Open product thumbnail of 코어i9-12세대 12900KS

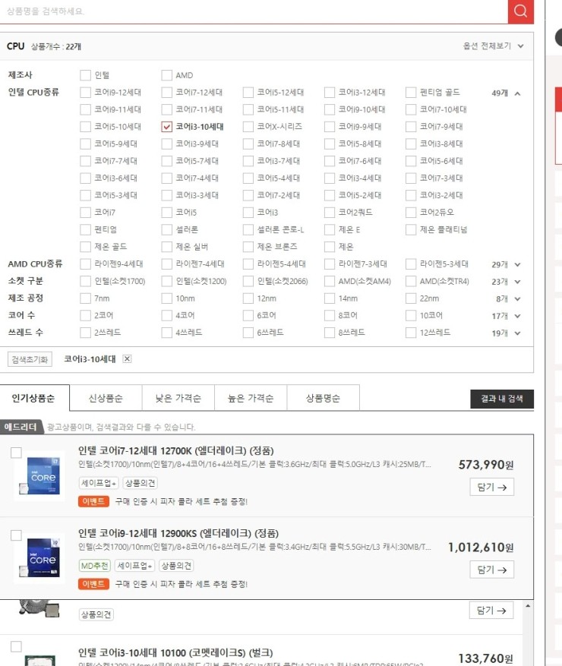tap(39, 558)
